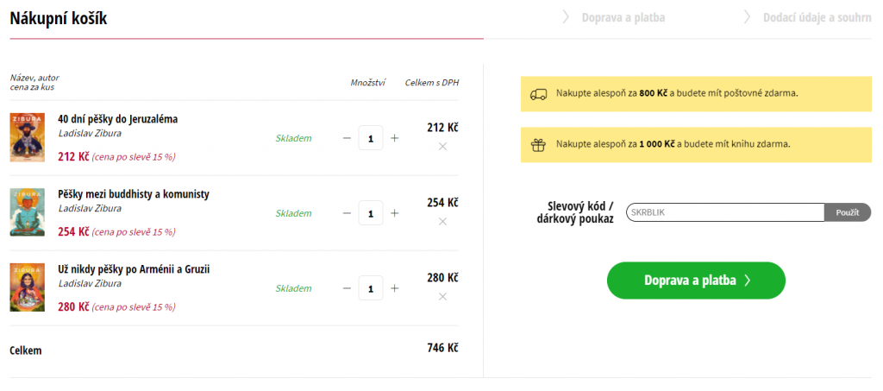Increase quantity of 40 dní pěšky do Jeruzaléma
The height and width of the screenshot is (391, 883).
[x=395, y=138]
